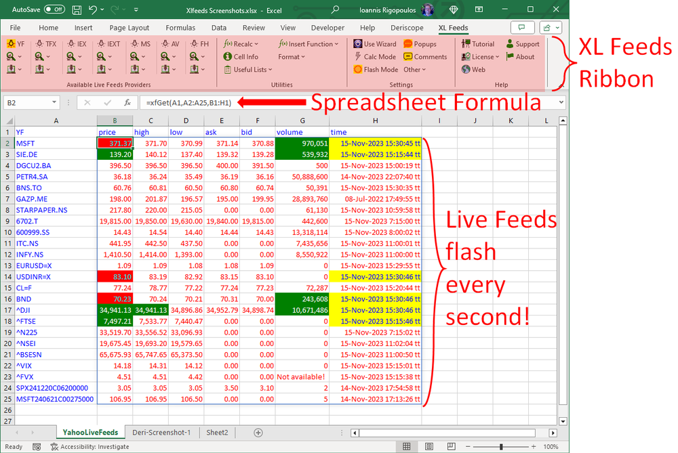Open the Tutorial help item
The image size is (678, 453).
478,43
